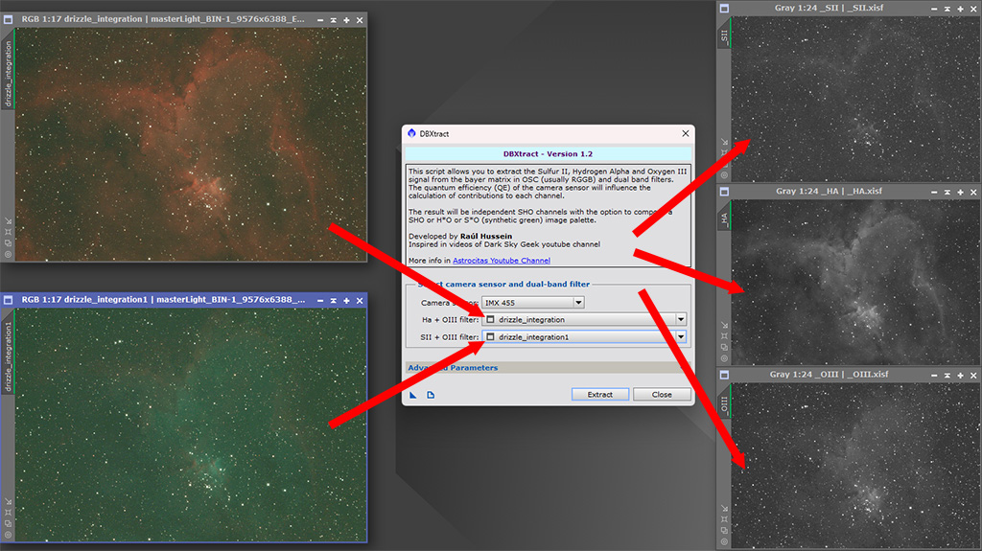Click the window icon of drizzle_integration1 window
This screenshot has height=551, width=982.
point(9,300)
